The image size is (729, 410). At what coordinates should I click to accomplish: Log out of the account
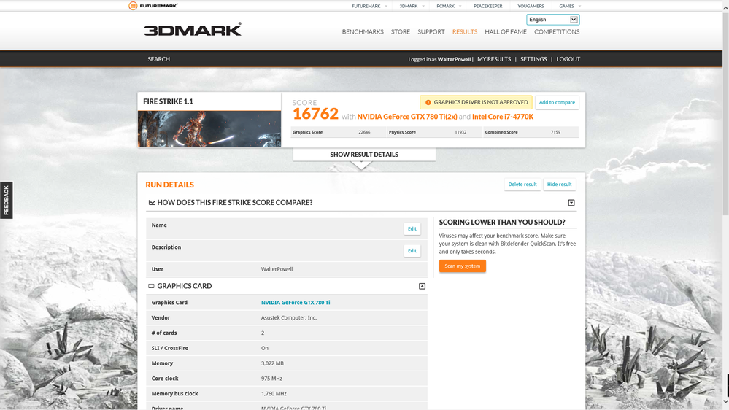[x=568, y=59]
